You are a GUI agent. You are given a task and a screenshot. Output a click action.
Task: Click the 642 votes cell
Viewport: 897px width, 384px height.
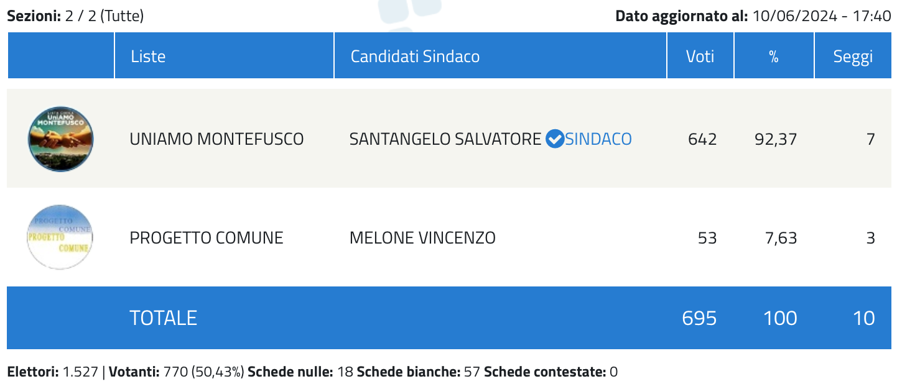[x=702, y=139]
